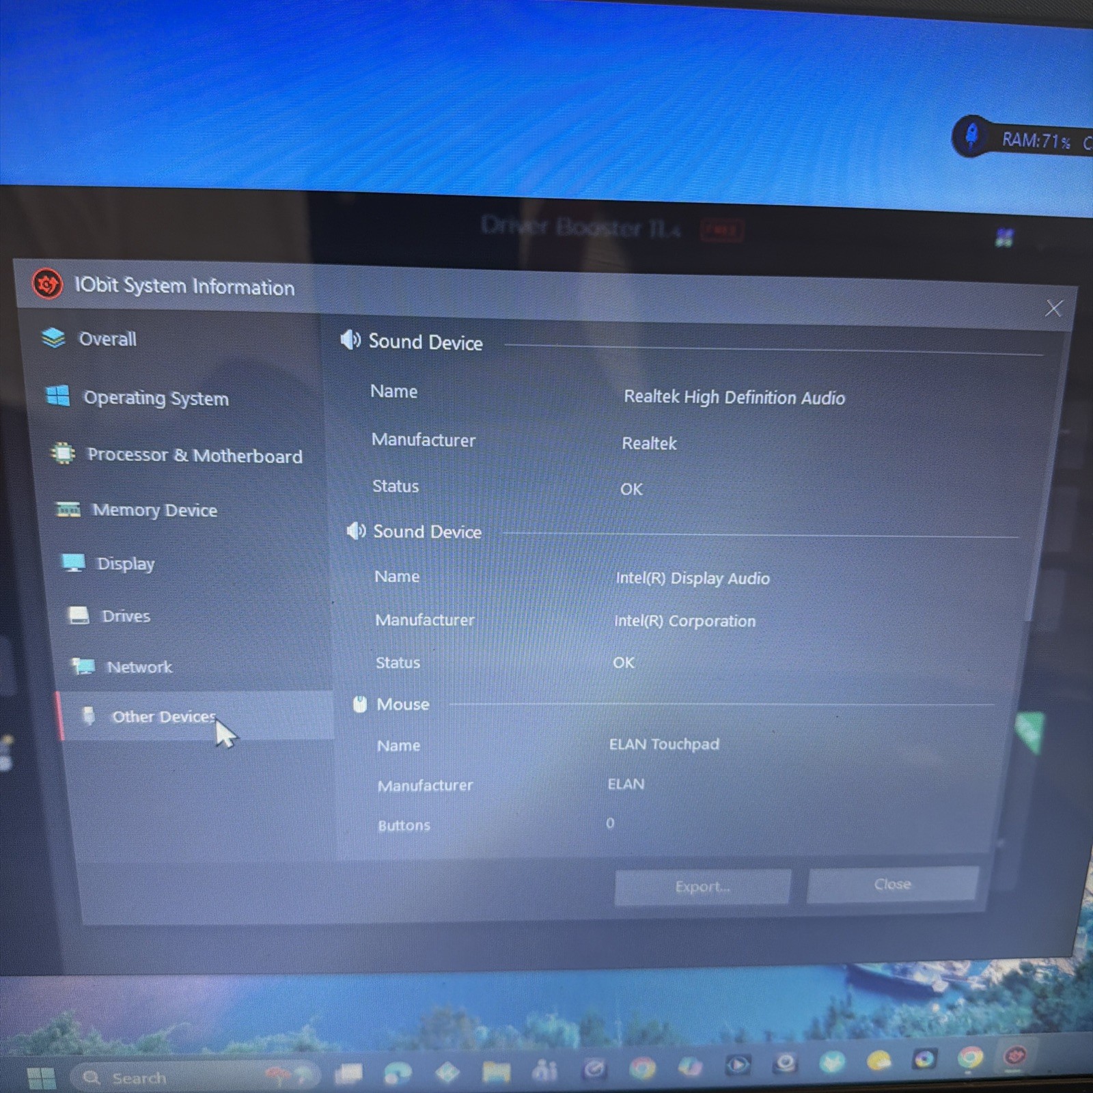Click the computers icon beside Network
Screen dimensions: 1093x1093
[x=83, y=666]
